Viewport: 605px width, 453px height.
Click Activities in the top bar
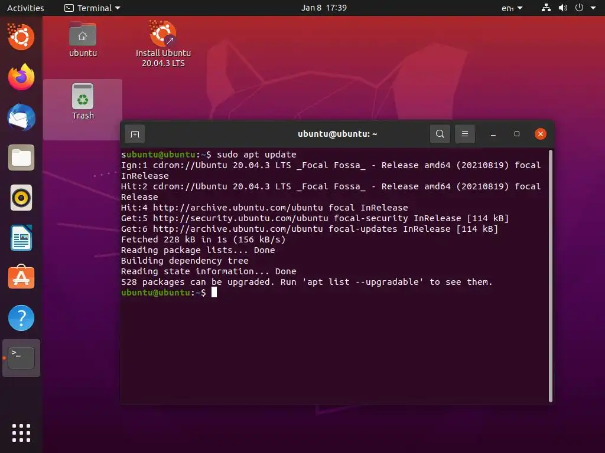(25, 8)
